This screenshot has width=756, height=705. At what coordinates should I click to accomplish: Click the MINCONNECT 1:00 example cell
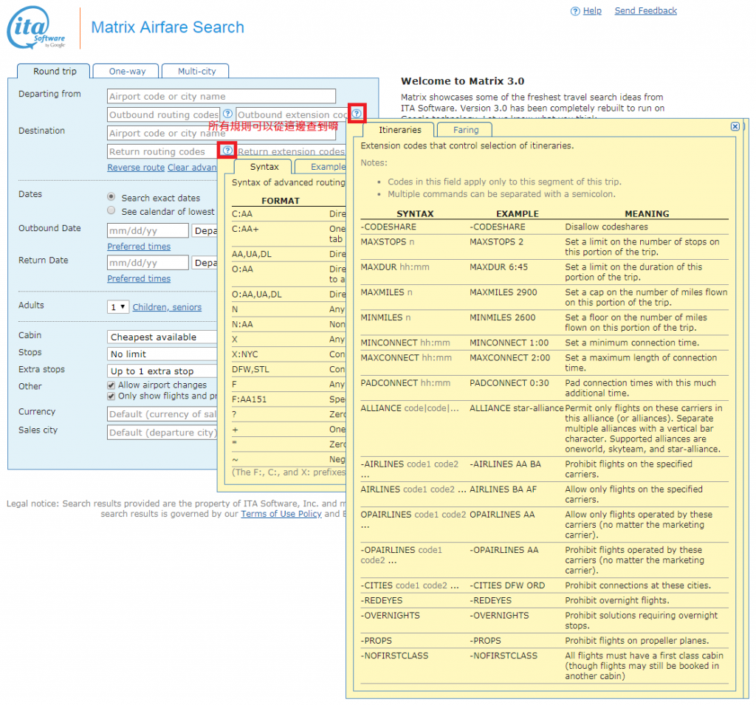(509, 343)
